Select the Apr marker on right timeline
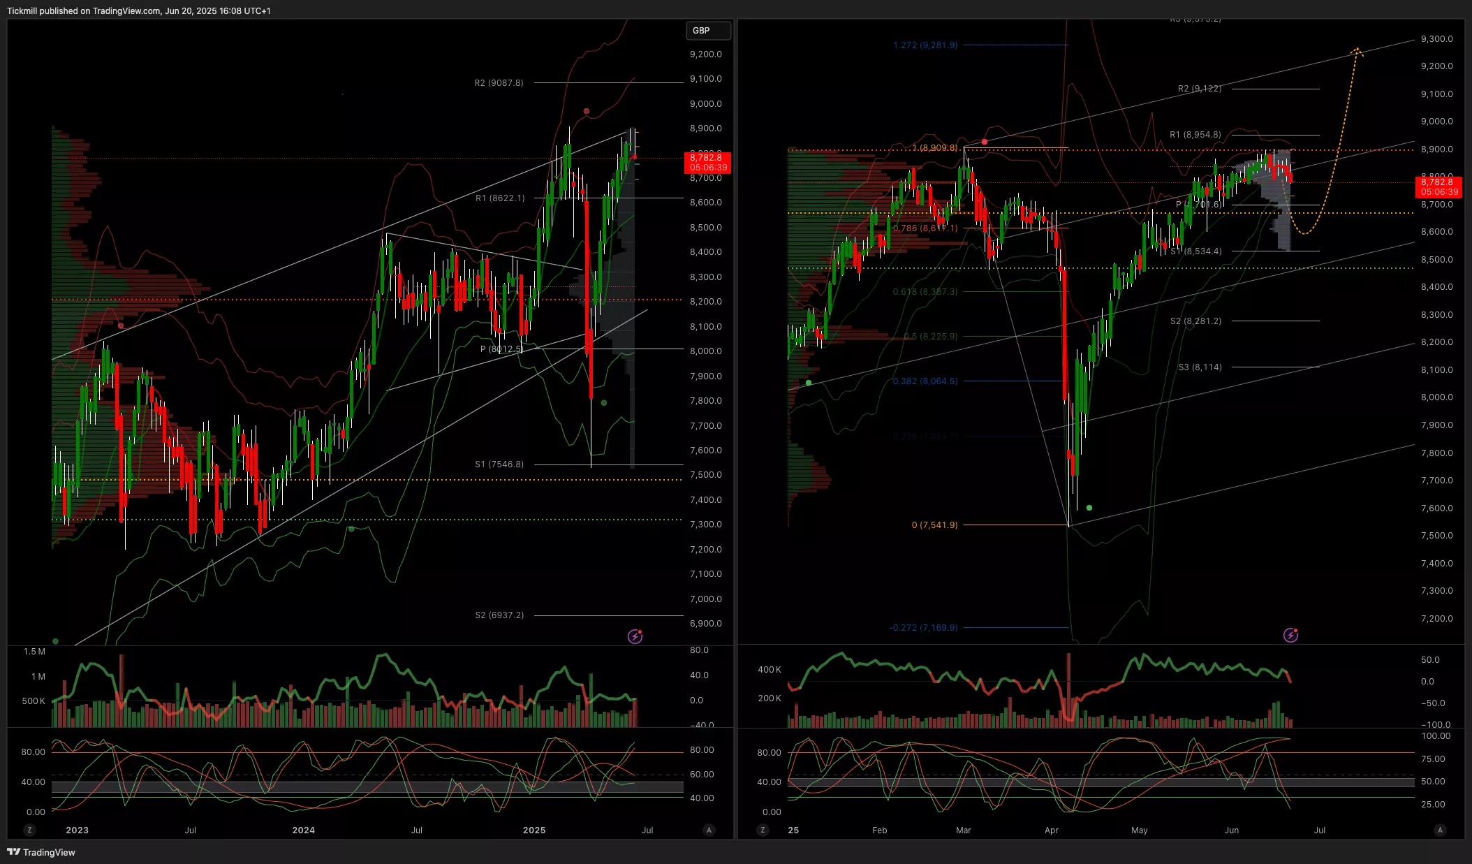Screen dimensions: 1472x864 tap(1051, 830)
